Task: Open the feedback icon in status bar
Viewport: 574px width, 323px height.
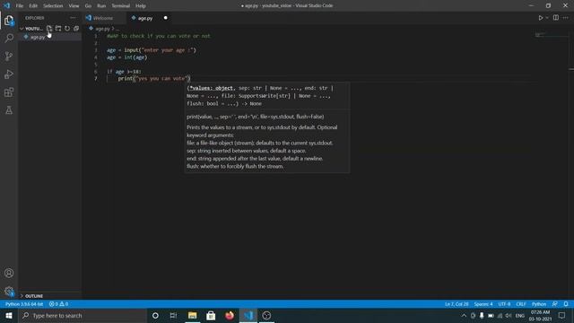Action: [x=555, y=304]
